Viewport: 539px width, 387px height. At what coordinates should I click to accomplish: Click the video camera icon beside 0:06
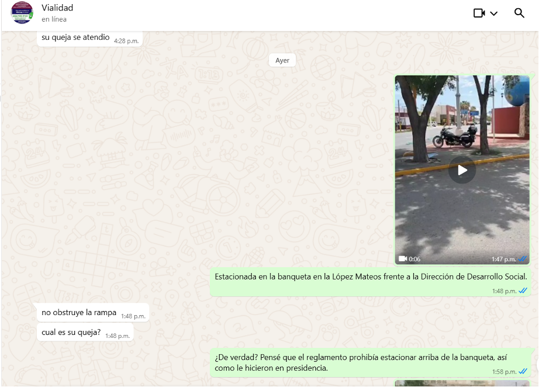(x=402, y=259)
